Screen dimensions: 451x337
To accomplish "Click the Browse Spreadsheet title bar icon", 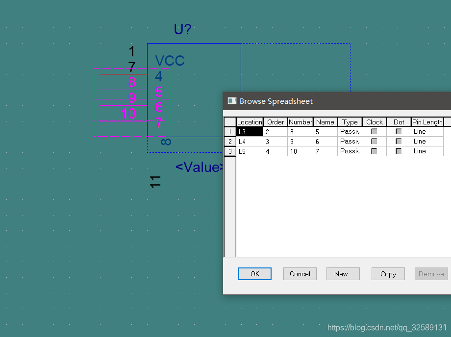I will pos(232,101).
